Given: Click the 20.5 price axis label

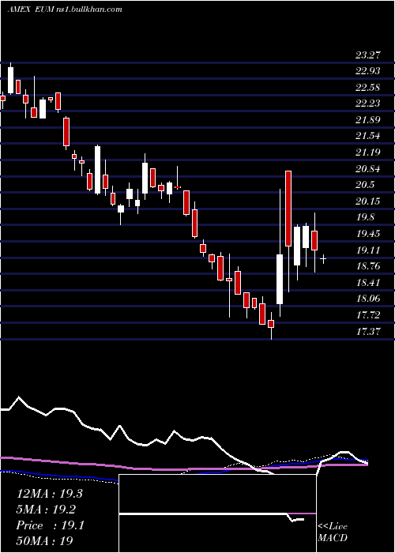Looking at the screenshot, I should click(x=365, y=185).
